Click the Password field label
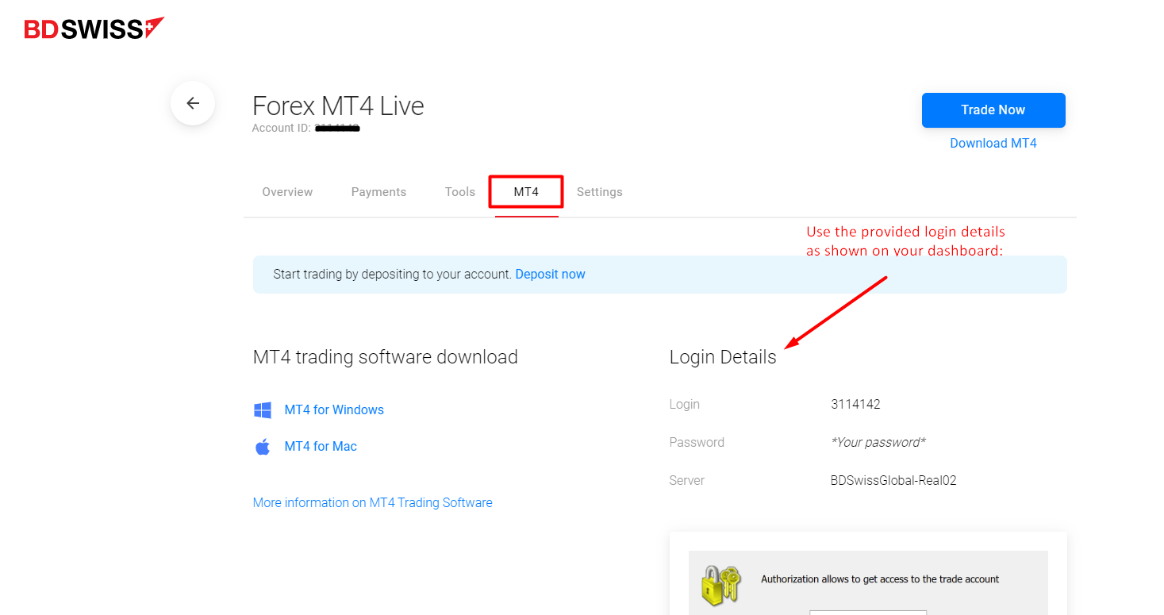 [697, 443]
